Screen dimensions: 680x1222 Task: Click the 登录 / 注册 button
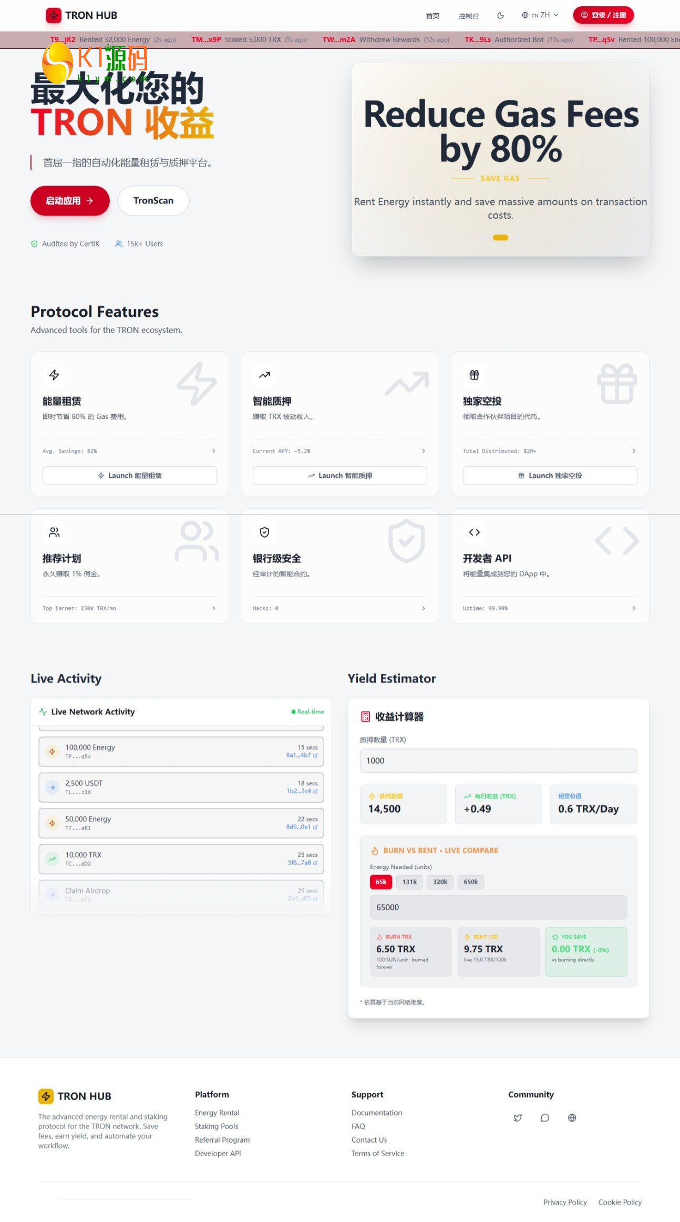click(x=603, y=15)
